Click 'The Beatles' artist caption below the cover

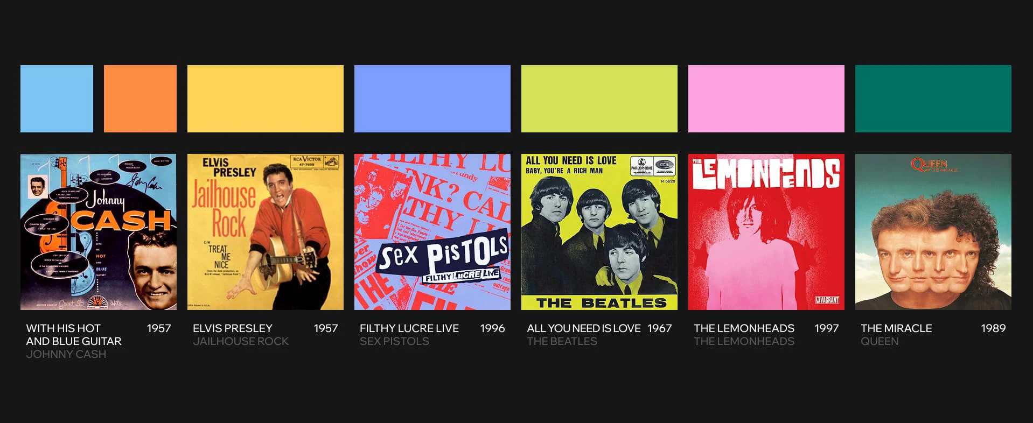coord(562,341)
